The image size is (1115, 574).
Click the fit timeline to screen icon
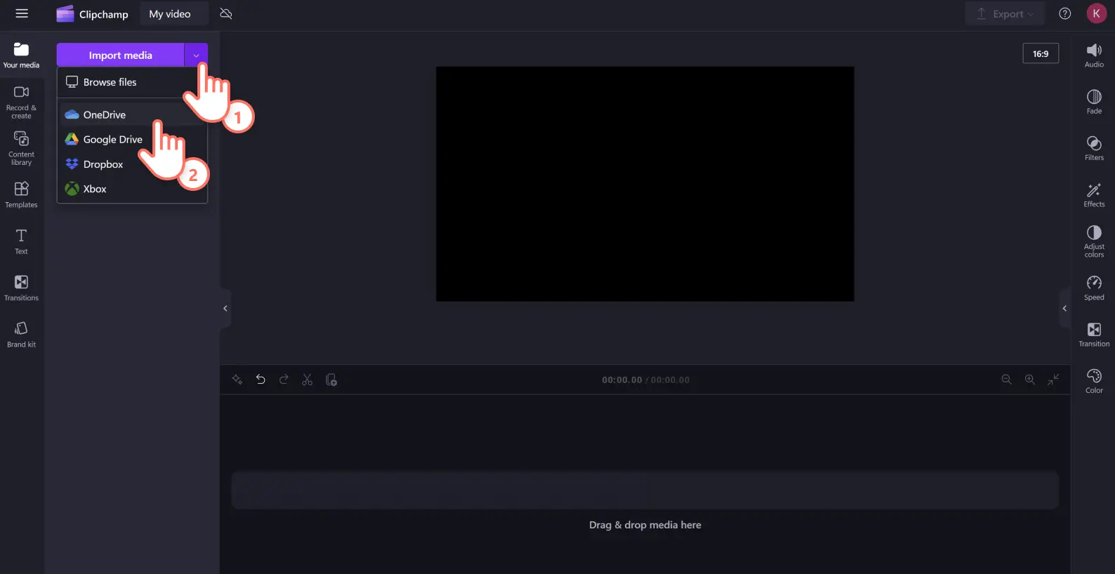tap(1053, 380)
